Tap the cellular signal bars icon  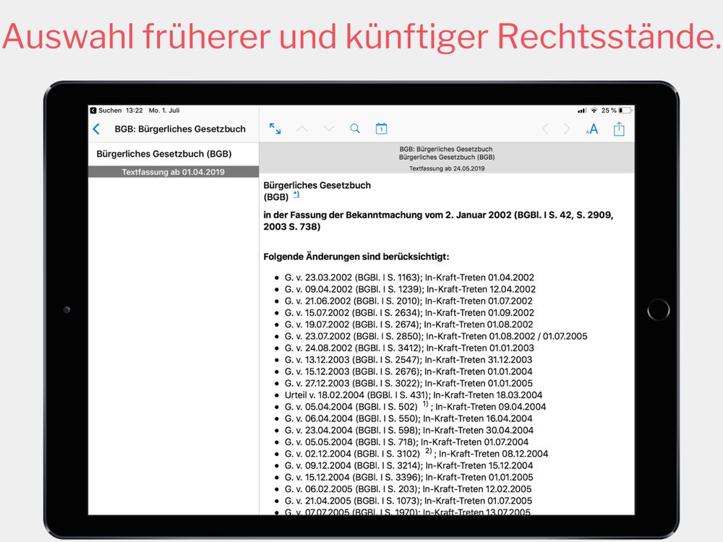582,111
